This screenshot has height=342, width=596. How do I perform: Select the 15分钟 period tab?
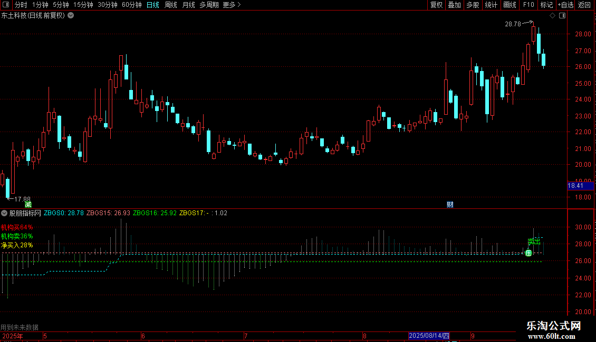pos(83,5)
